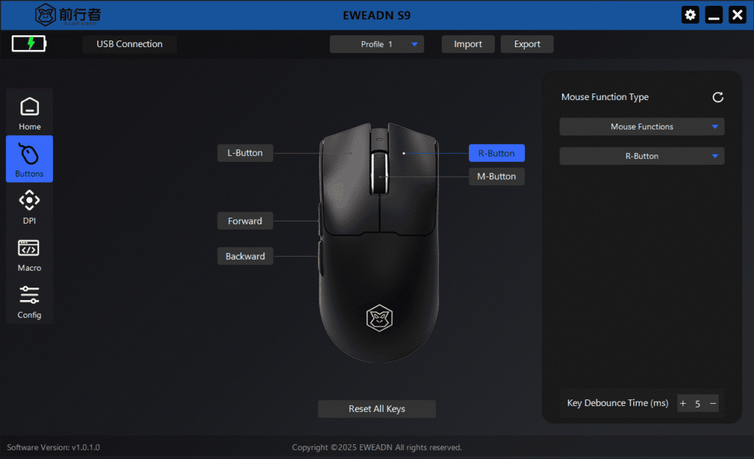Open the Config page
This screenshot has height=459, width=754.
(x=29, y=301)
